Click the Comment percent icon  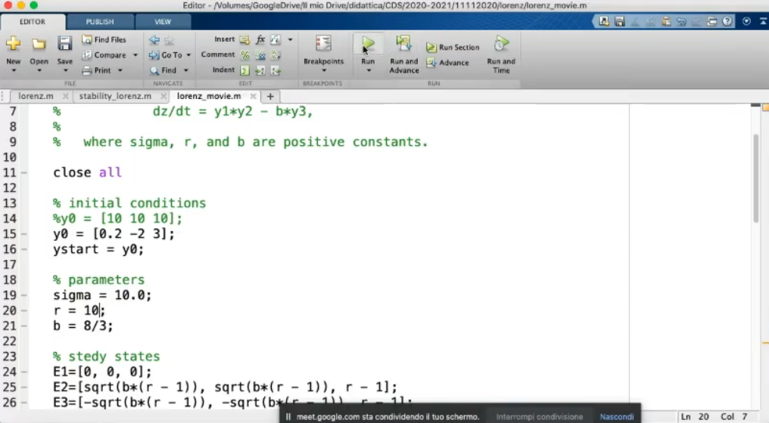click(245, 55)
